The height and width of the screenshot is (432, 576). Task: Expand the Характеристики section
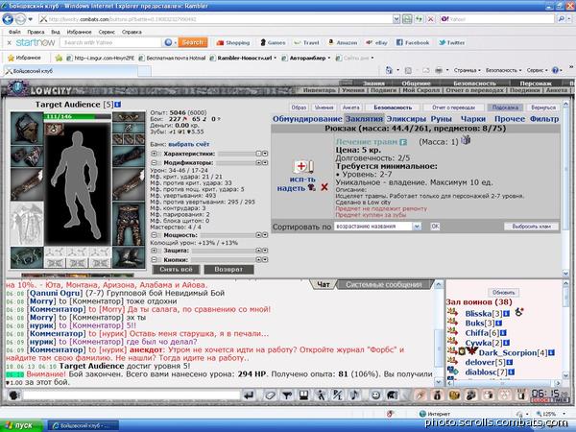pyautogui.click(x=154, y=154)
